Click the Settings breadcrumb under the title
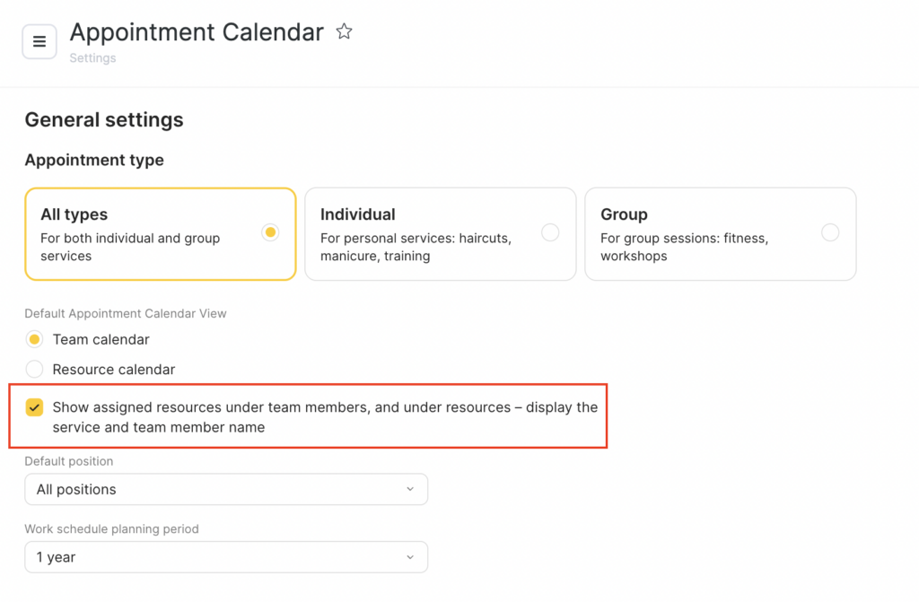Image resolution: width=919 pixels, height=602 pixels. pos(92,58)
